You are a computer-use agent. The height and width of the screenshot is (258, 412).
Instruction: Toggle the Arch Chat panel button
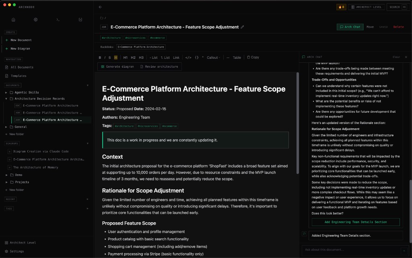click(350, 27)
